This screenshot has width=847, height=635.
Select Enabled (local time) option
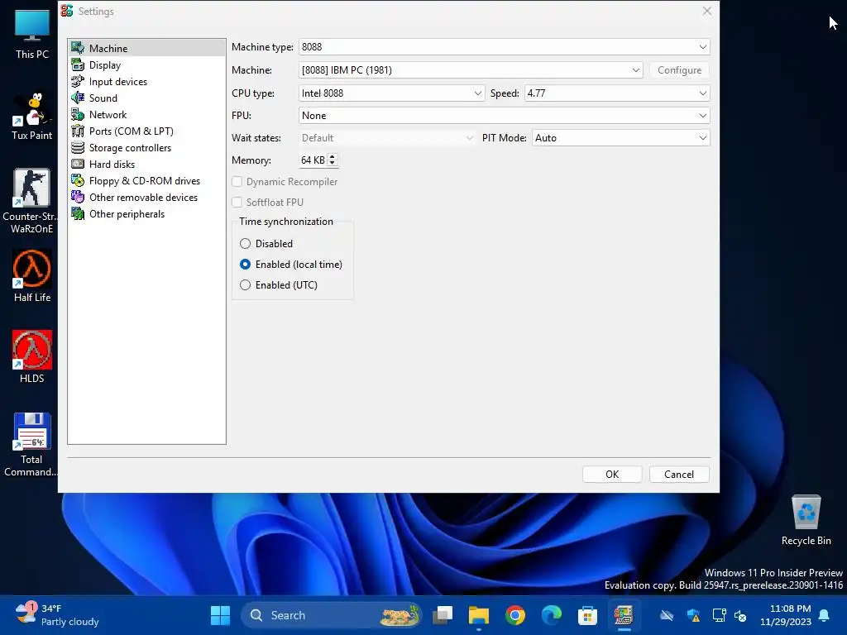pyautogui.click(x=245, y=264)
